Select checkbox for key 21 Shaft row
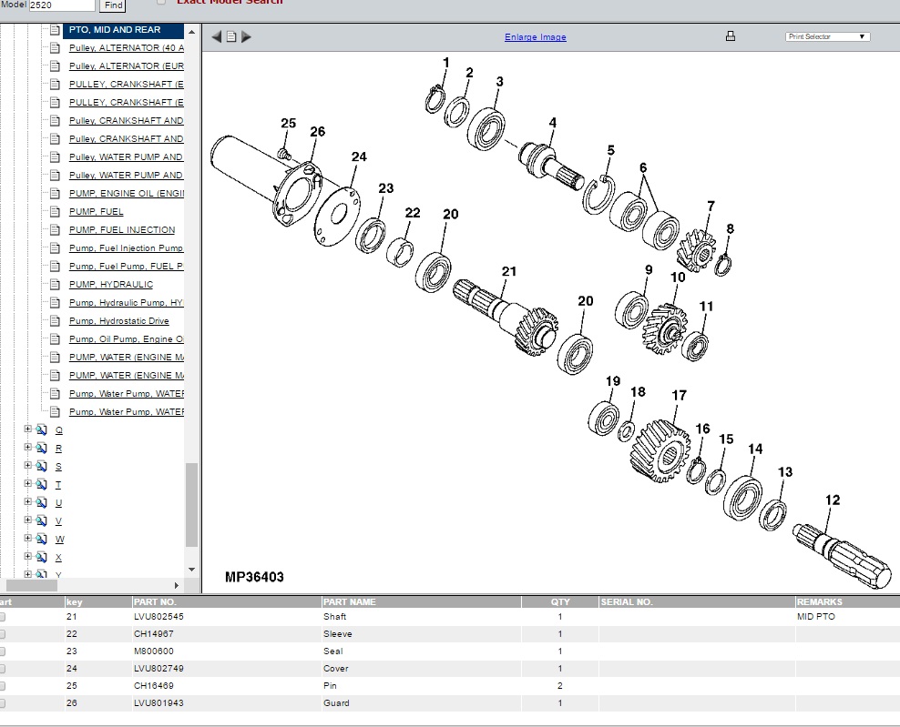 coord(3,617)
